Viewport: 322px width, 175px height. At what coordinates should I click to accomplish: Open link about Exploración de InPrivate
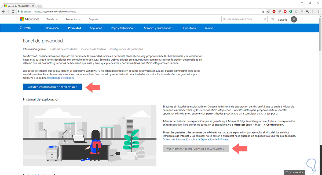(196, 139)
